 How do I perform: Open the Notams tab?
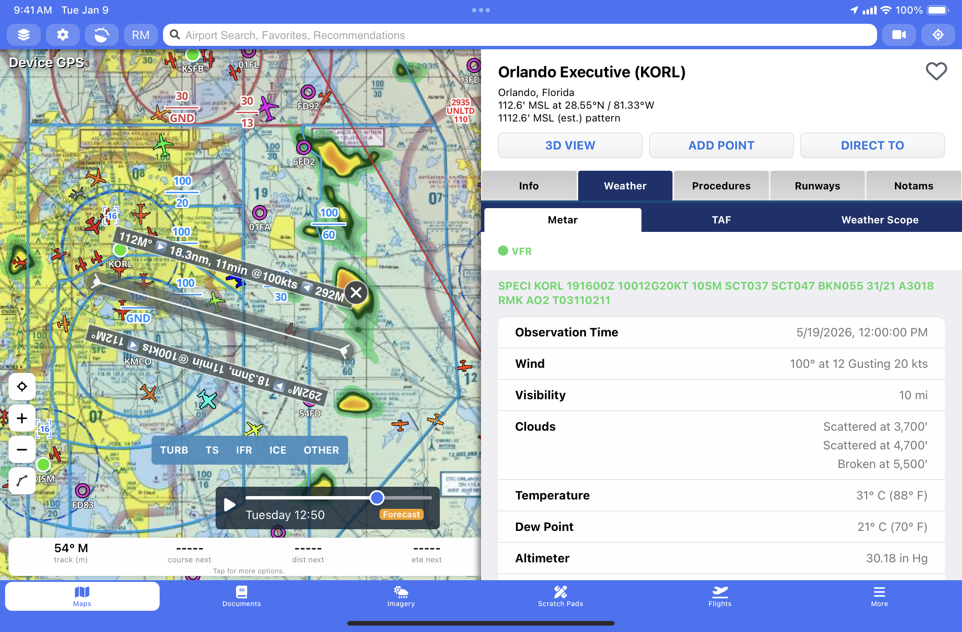pyautogui.click(x=914, y=186)
